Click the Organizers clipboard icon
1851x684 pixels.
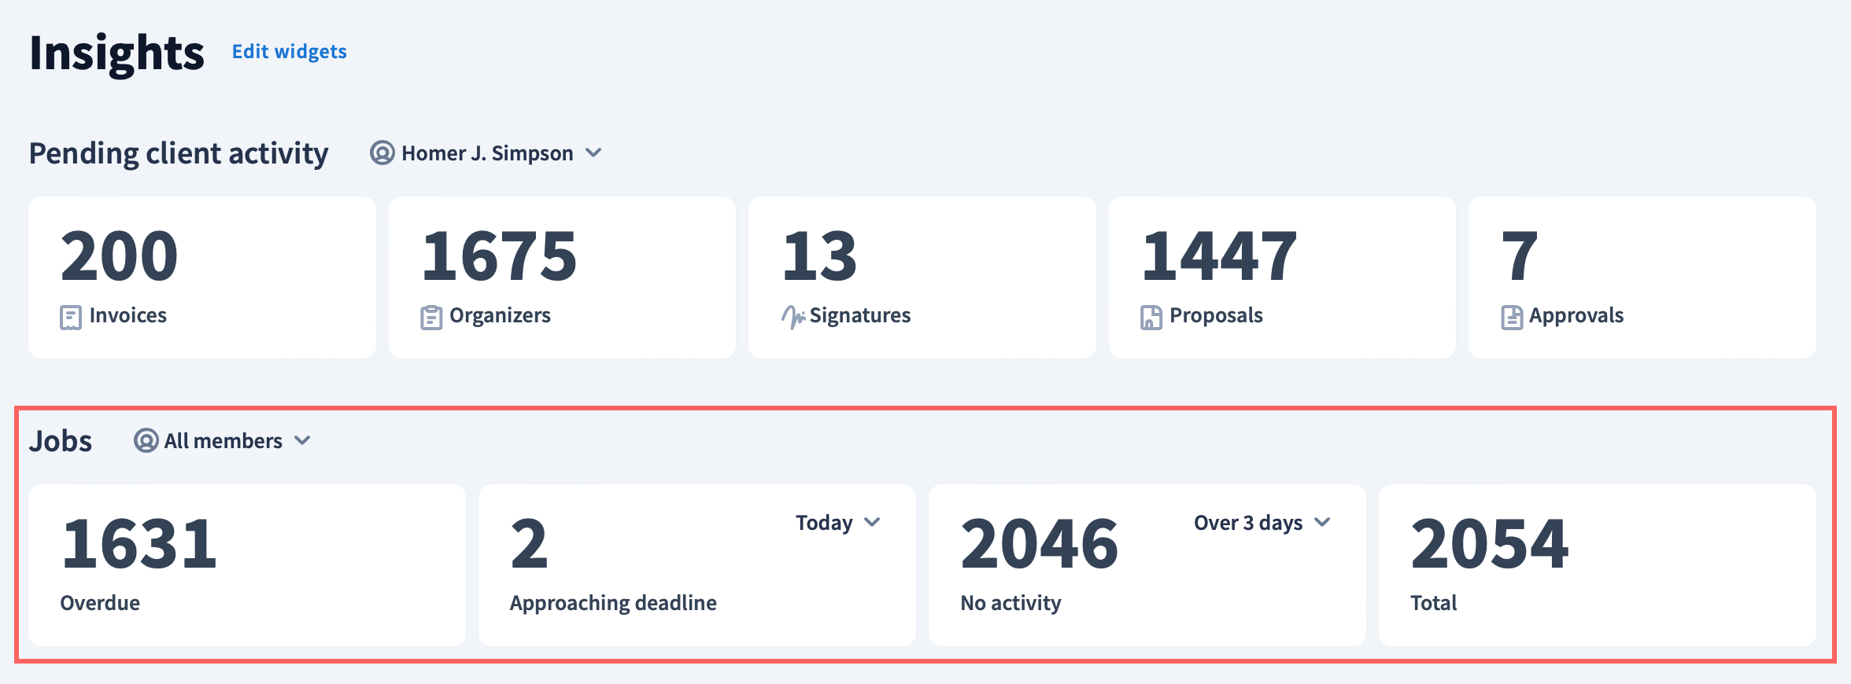tap(430, 317)
